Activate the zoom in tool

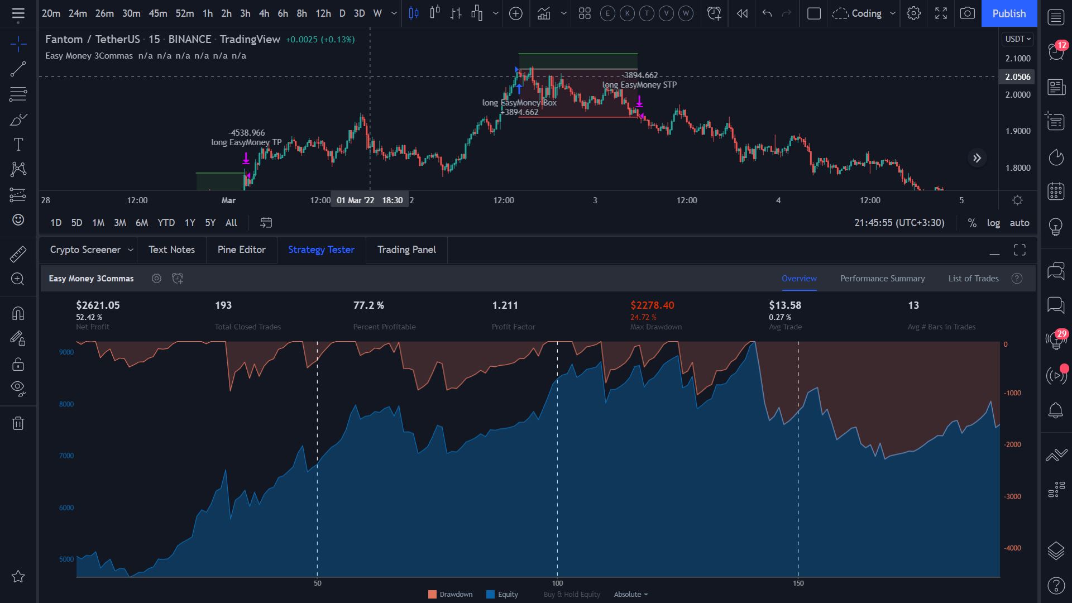(18, 279)
